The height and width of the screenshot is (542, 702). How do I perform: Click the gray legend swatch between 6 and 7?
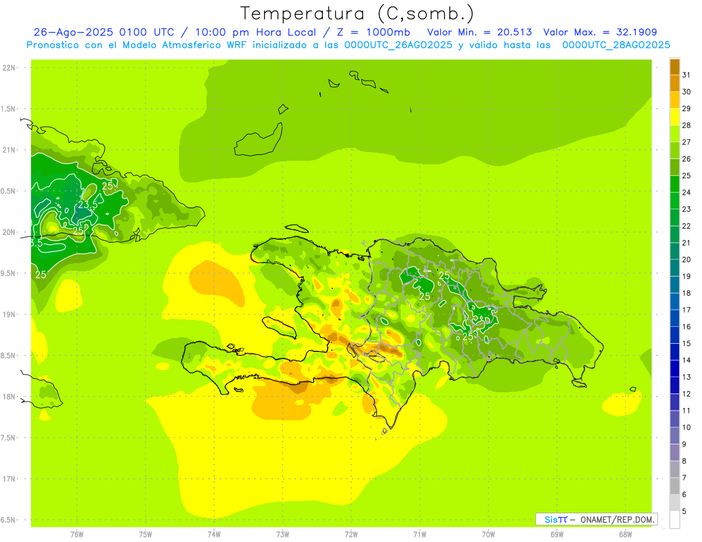point(675,486)
